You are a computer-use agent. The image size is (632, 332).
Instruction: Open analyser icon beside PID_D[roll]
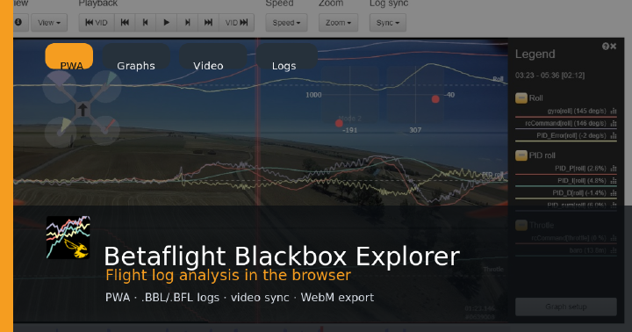[614, 193]
